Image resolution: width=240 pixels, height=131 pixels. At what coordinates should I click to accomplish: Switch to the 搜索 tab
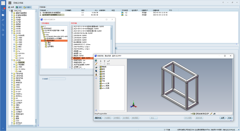(19, 7)
